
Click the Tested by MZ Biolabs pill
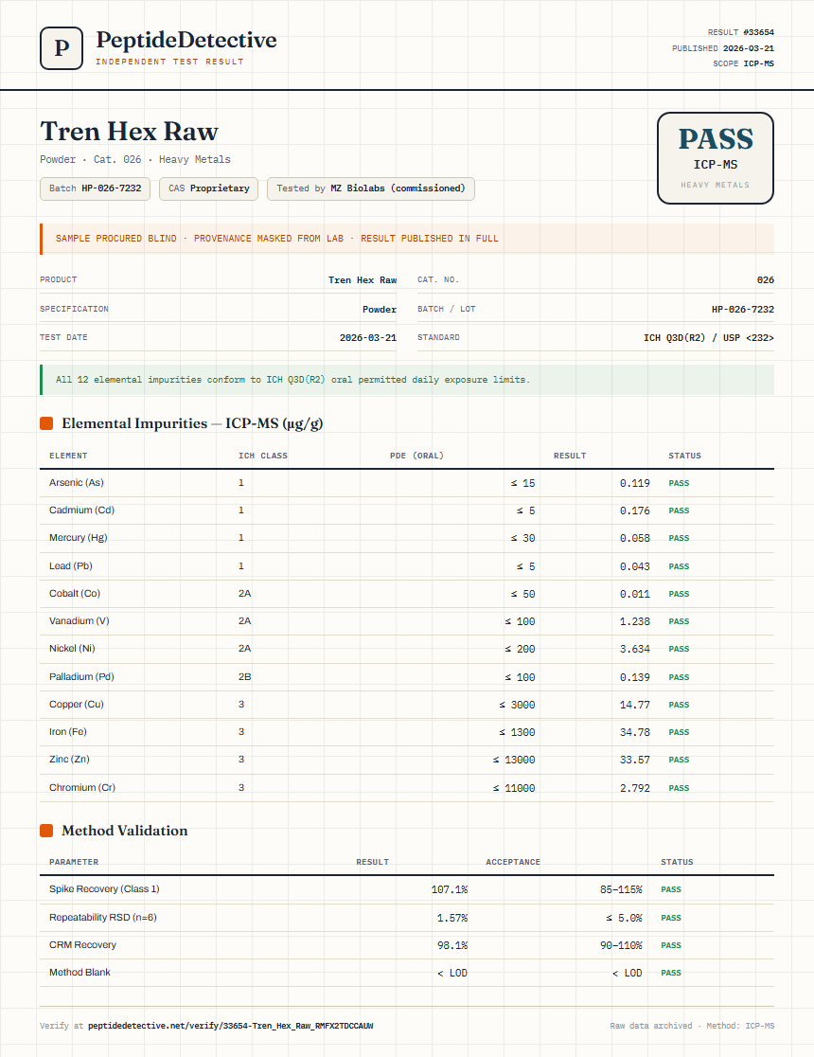371,188
